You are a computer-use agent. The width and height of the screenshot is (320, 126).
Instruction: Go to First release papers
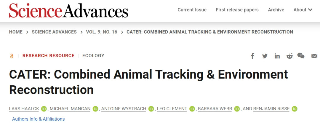click(x=237, y=10)
